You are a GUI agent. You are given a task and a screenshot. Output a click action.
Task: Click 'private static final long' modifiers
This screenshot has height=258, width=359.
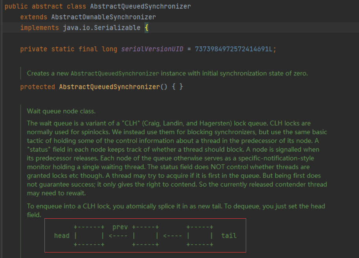tap(69, 49)
